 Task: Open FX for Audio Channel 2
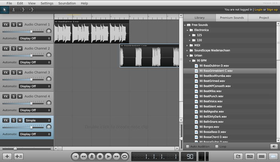click(6, 49)
